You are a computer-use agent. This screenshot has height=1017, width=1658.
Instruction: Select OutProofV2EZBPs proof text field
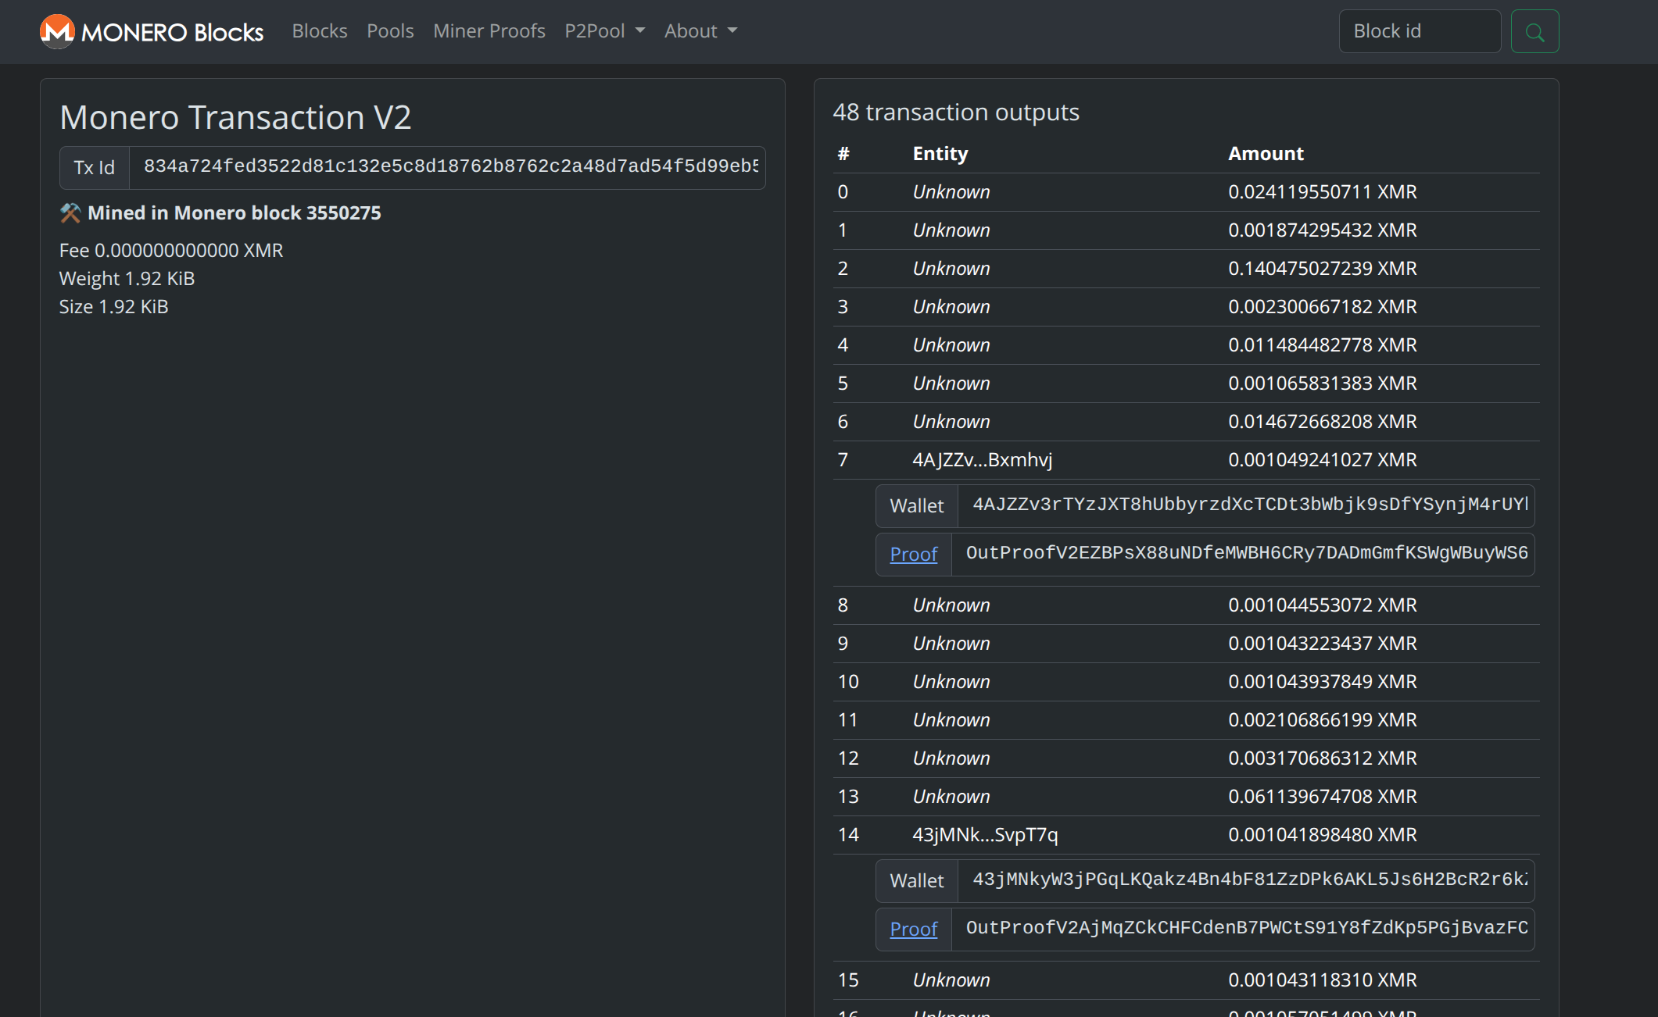click(1244, 554)
